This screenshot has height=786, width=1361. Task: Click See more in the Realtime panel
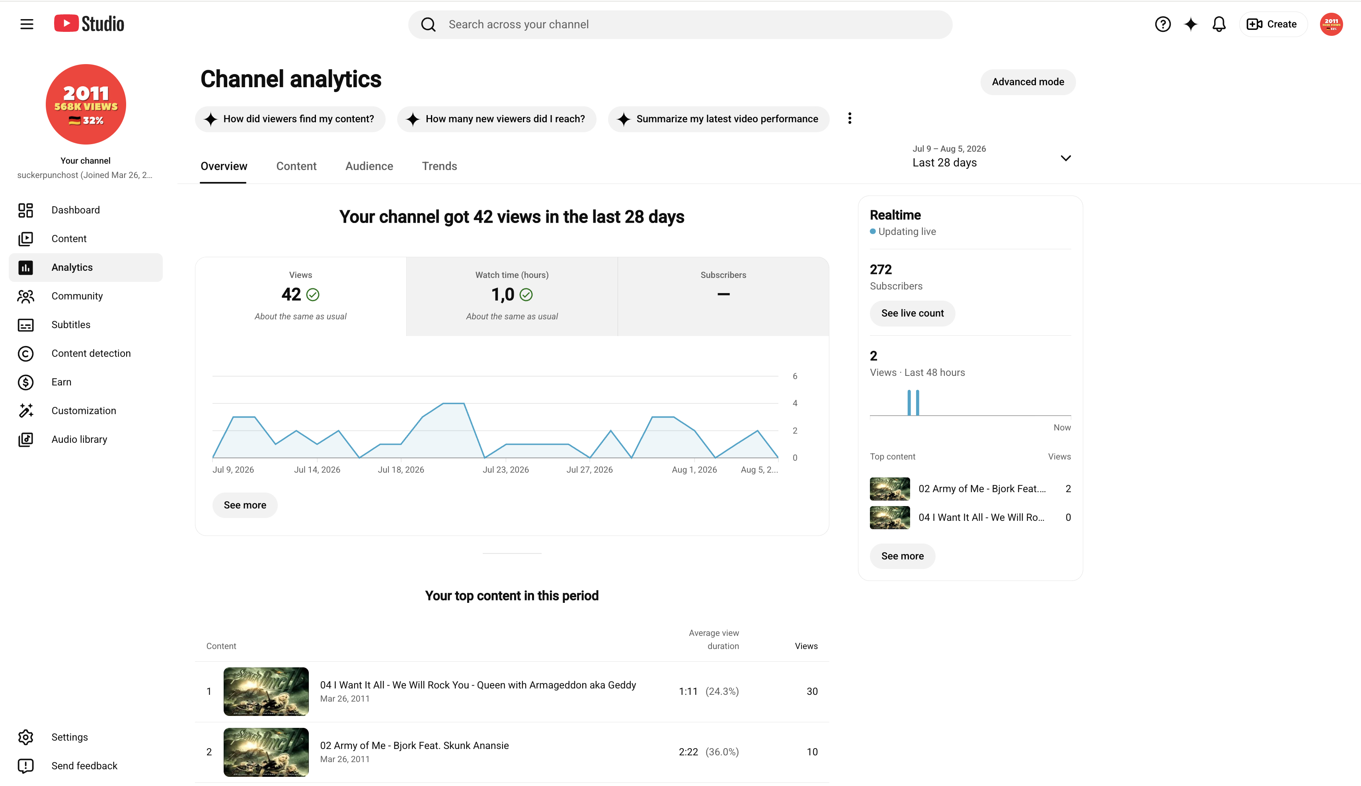(903, 556)
